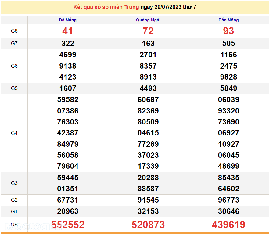Select the G1 row label
This screenshot has height=234, width=269.
coord(14,211)
